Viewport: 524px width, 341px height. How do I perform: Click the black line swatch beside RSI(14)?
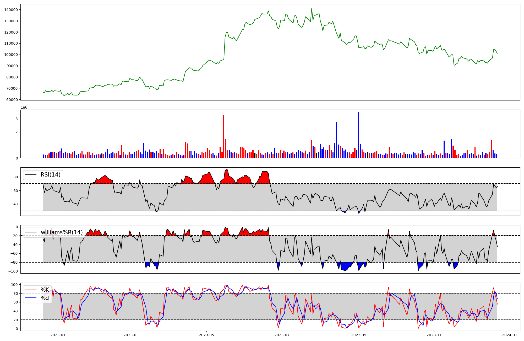31,175
